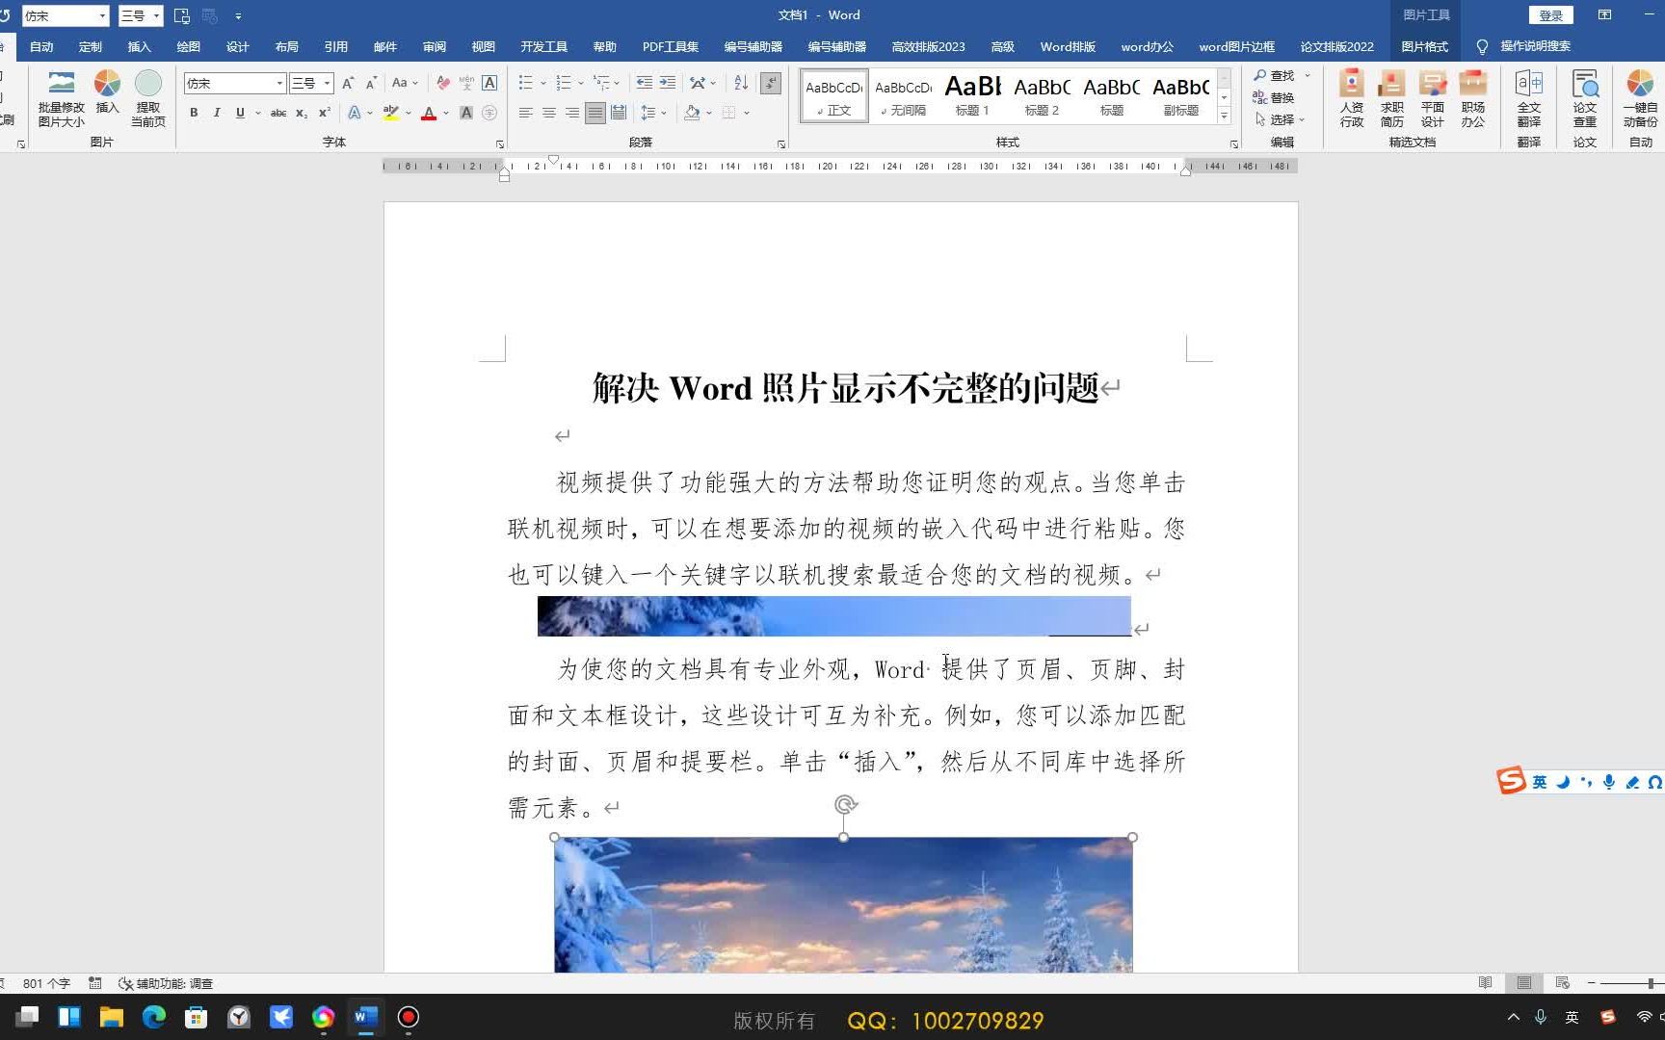
Task: Click 替换 replace button
Action: click(x=1274, y=97)
